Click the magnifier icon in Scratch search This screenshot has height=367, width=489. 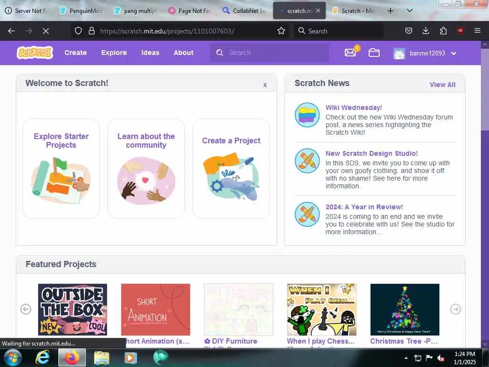pos(220,53)
